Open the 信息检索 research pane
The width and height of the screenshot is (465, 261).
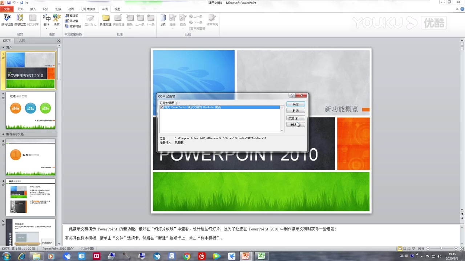click(20, 20)
